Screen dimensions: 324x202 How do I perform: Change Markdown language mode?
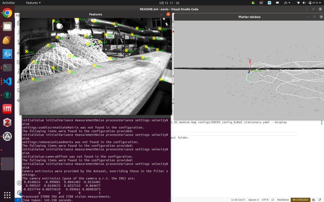(283, 200)
